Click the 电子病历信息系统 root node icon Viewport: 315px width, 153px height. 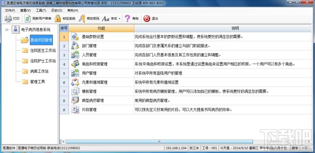pos(16,29)
